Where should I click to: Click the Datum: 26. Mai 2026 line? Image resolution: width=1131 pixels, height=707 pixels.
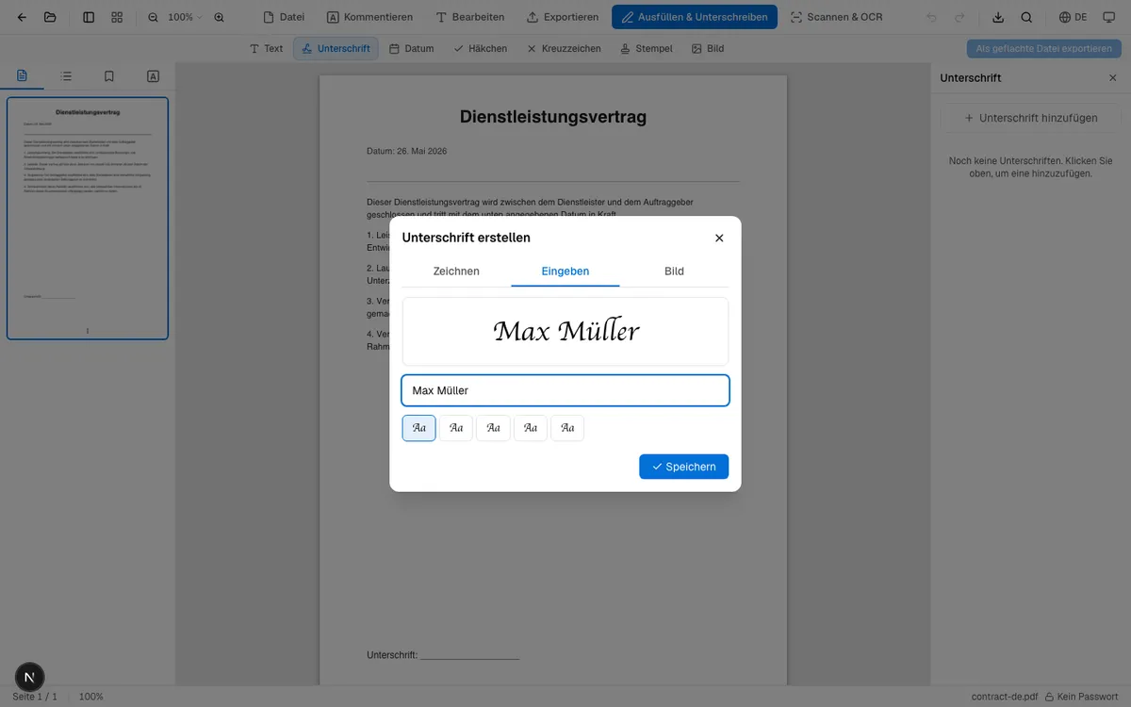pyautogui.click(x=406, y=151)
